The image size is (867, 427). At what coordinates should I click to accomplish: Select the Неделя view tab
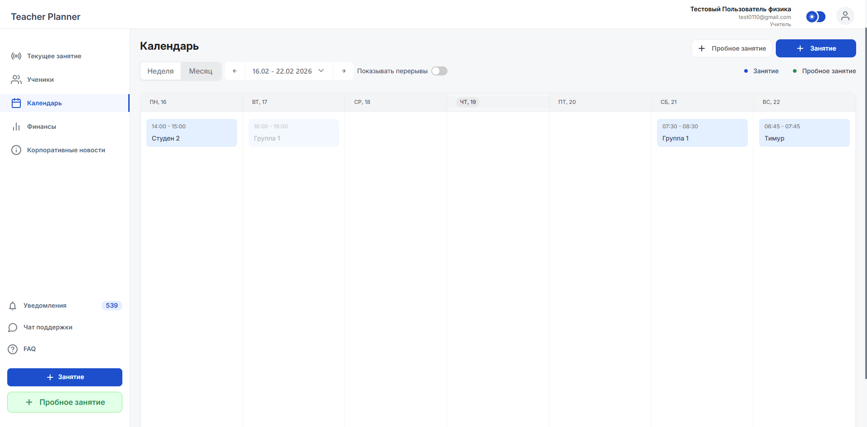[160, 71]
